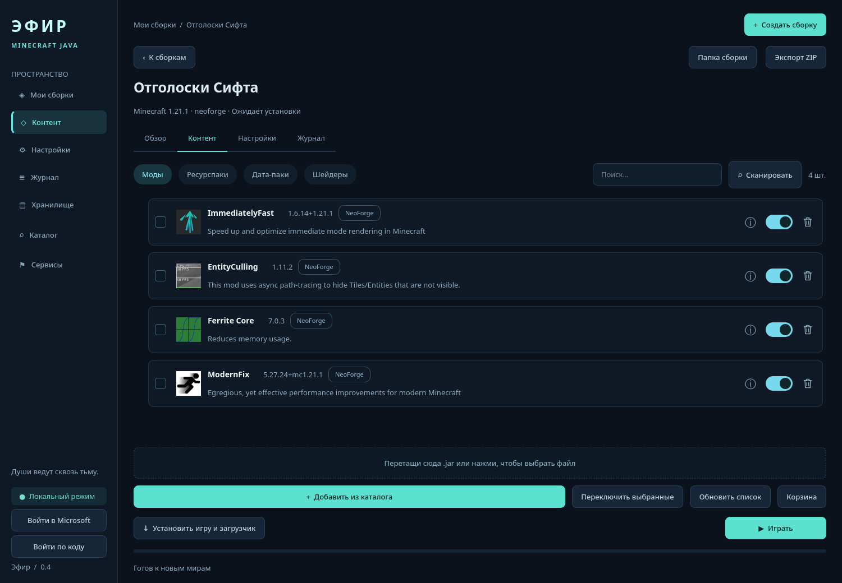Click Добавить из каталога button
This screenshot has width=842, height=583.
coord(349,497)
